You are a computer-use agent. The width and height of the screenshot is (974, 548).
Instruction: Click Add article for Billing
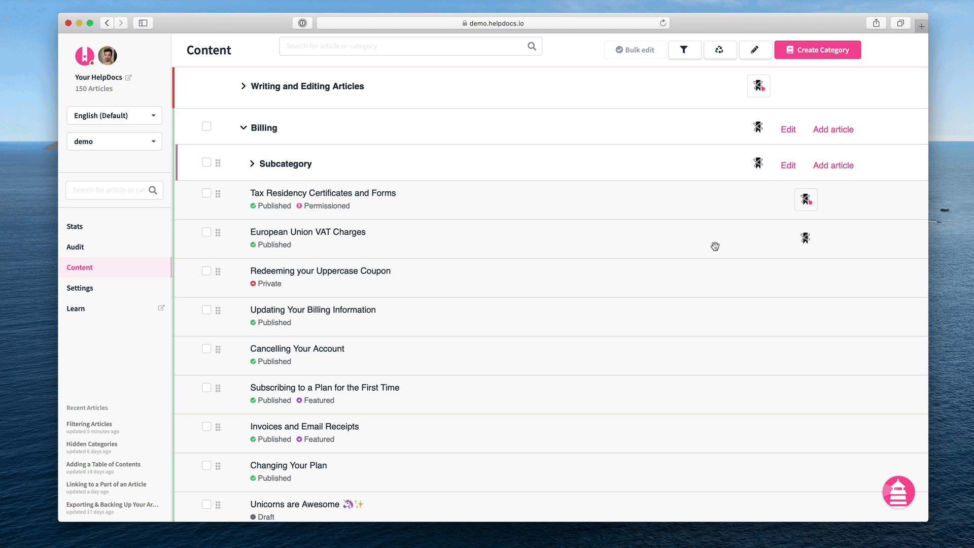point(833,129)
